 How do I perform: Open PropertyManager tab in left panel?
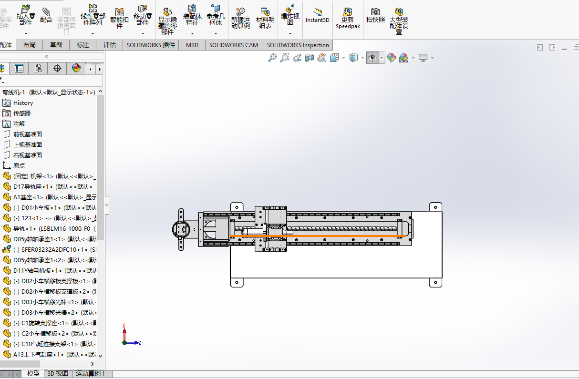(x=19, y=68)
